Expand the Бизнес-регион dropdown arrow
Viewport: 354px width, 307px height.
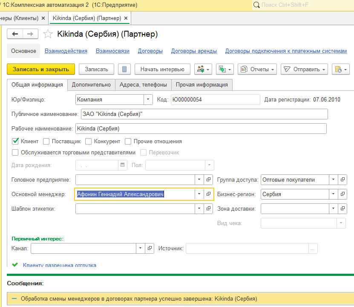pyautogui.click(x=333, y=194)
